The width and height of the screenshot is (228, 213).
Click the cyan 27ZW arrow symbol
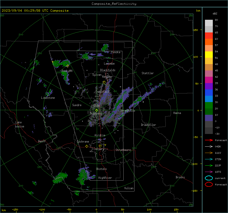209,159
